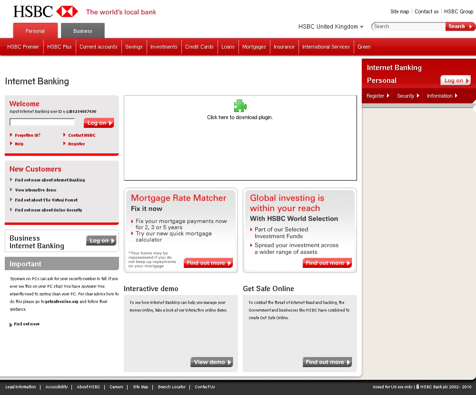
Task: Click the View demo button
Action: 212,362
